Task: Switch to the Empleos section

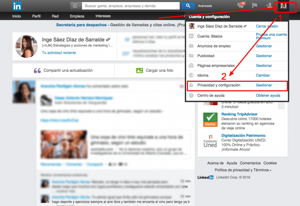Action: coord(77,16)
